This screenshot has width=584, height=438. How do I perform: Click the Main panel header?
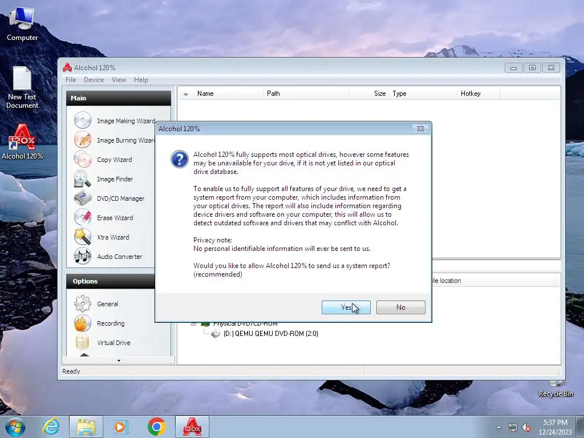coord(119,98)
